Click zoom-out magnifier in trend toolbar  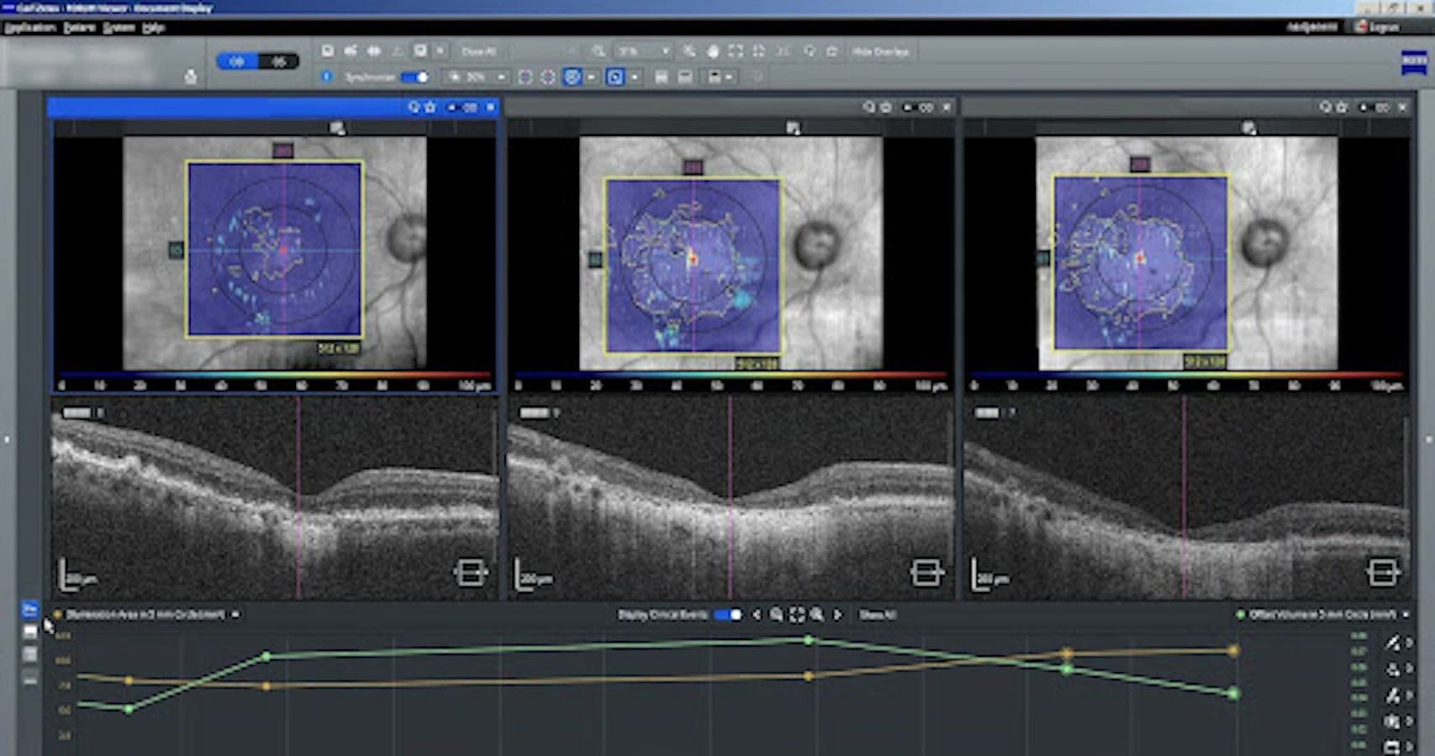point(777,615)
